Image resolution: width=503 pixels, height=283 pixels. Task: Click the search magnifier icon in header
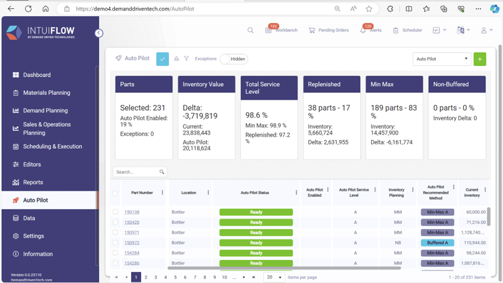[250, 31]
